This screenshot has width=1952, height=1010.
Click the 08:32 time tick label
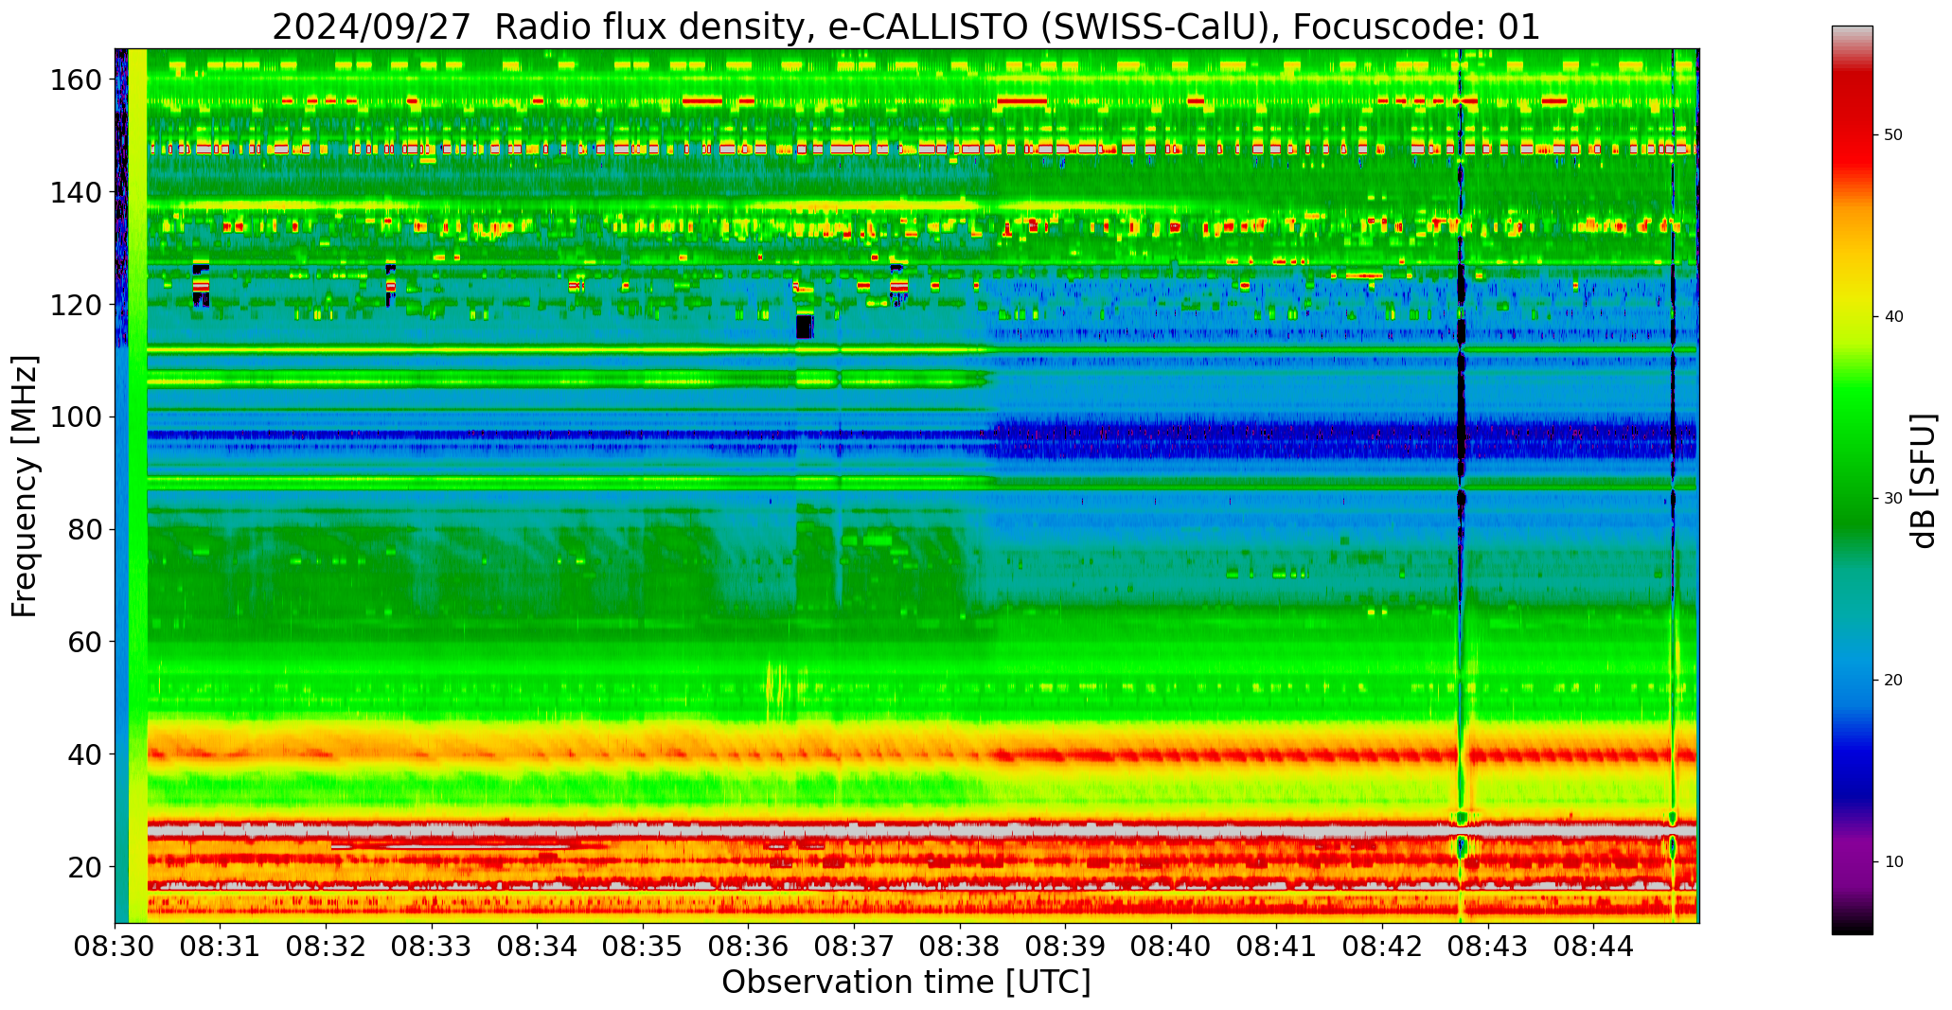327,946
